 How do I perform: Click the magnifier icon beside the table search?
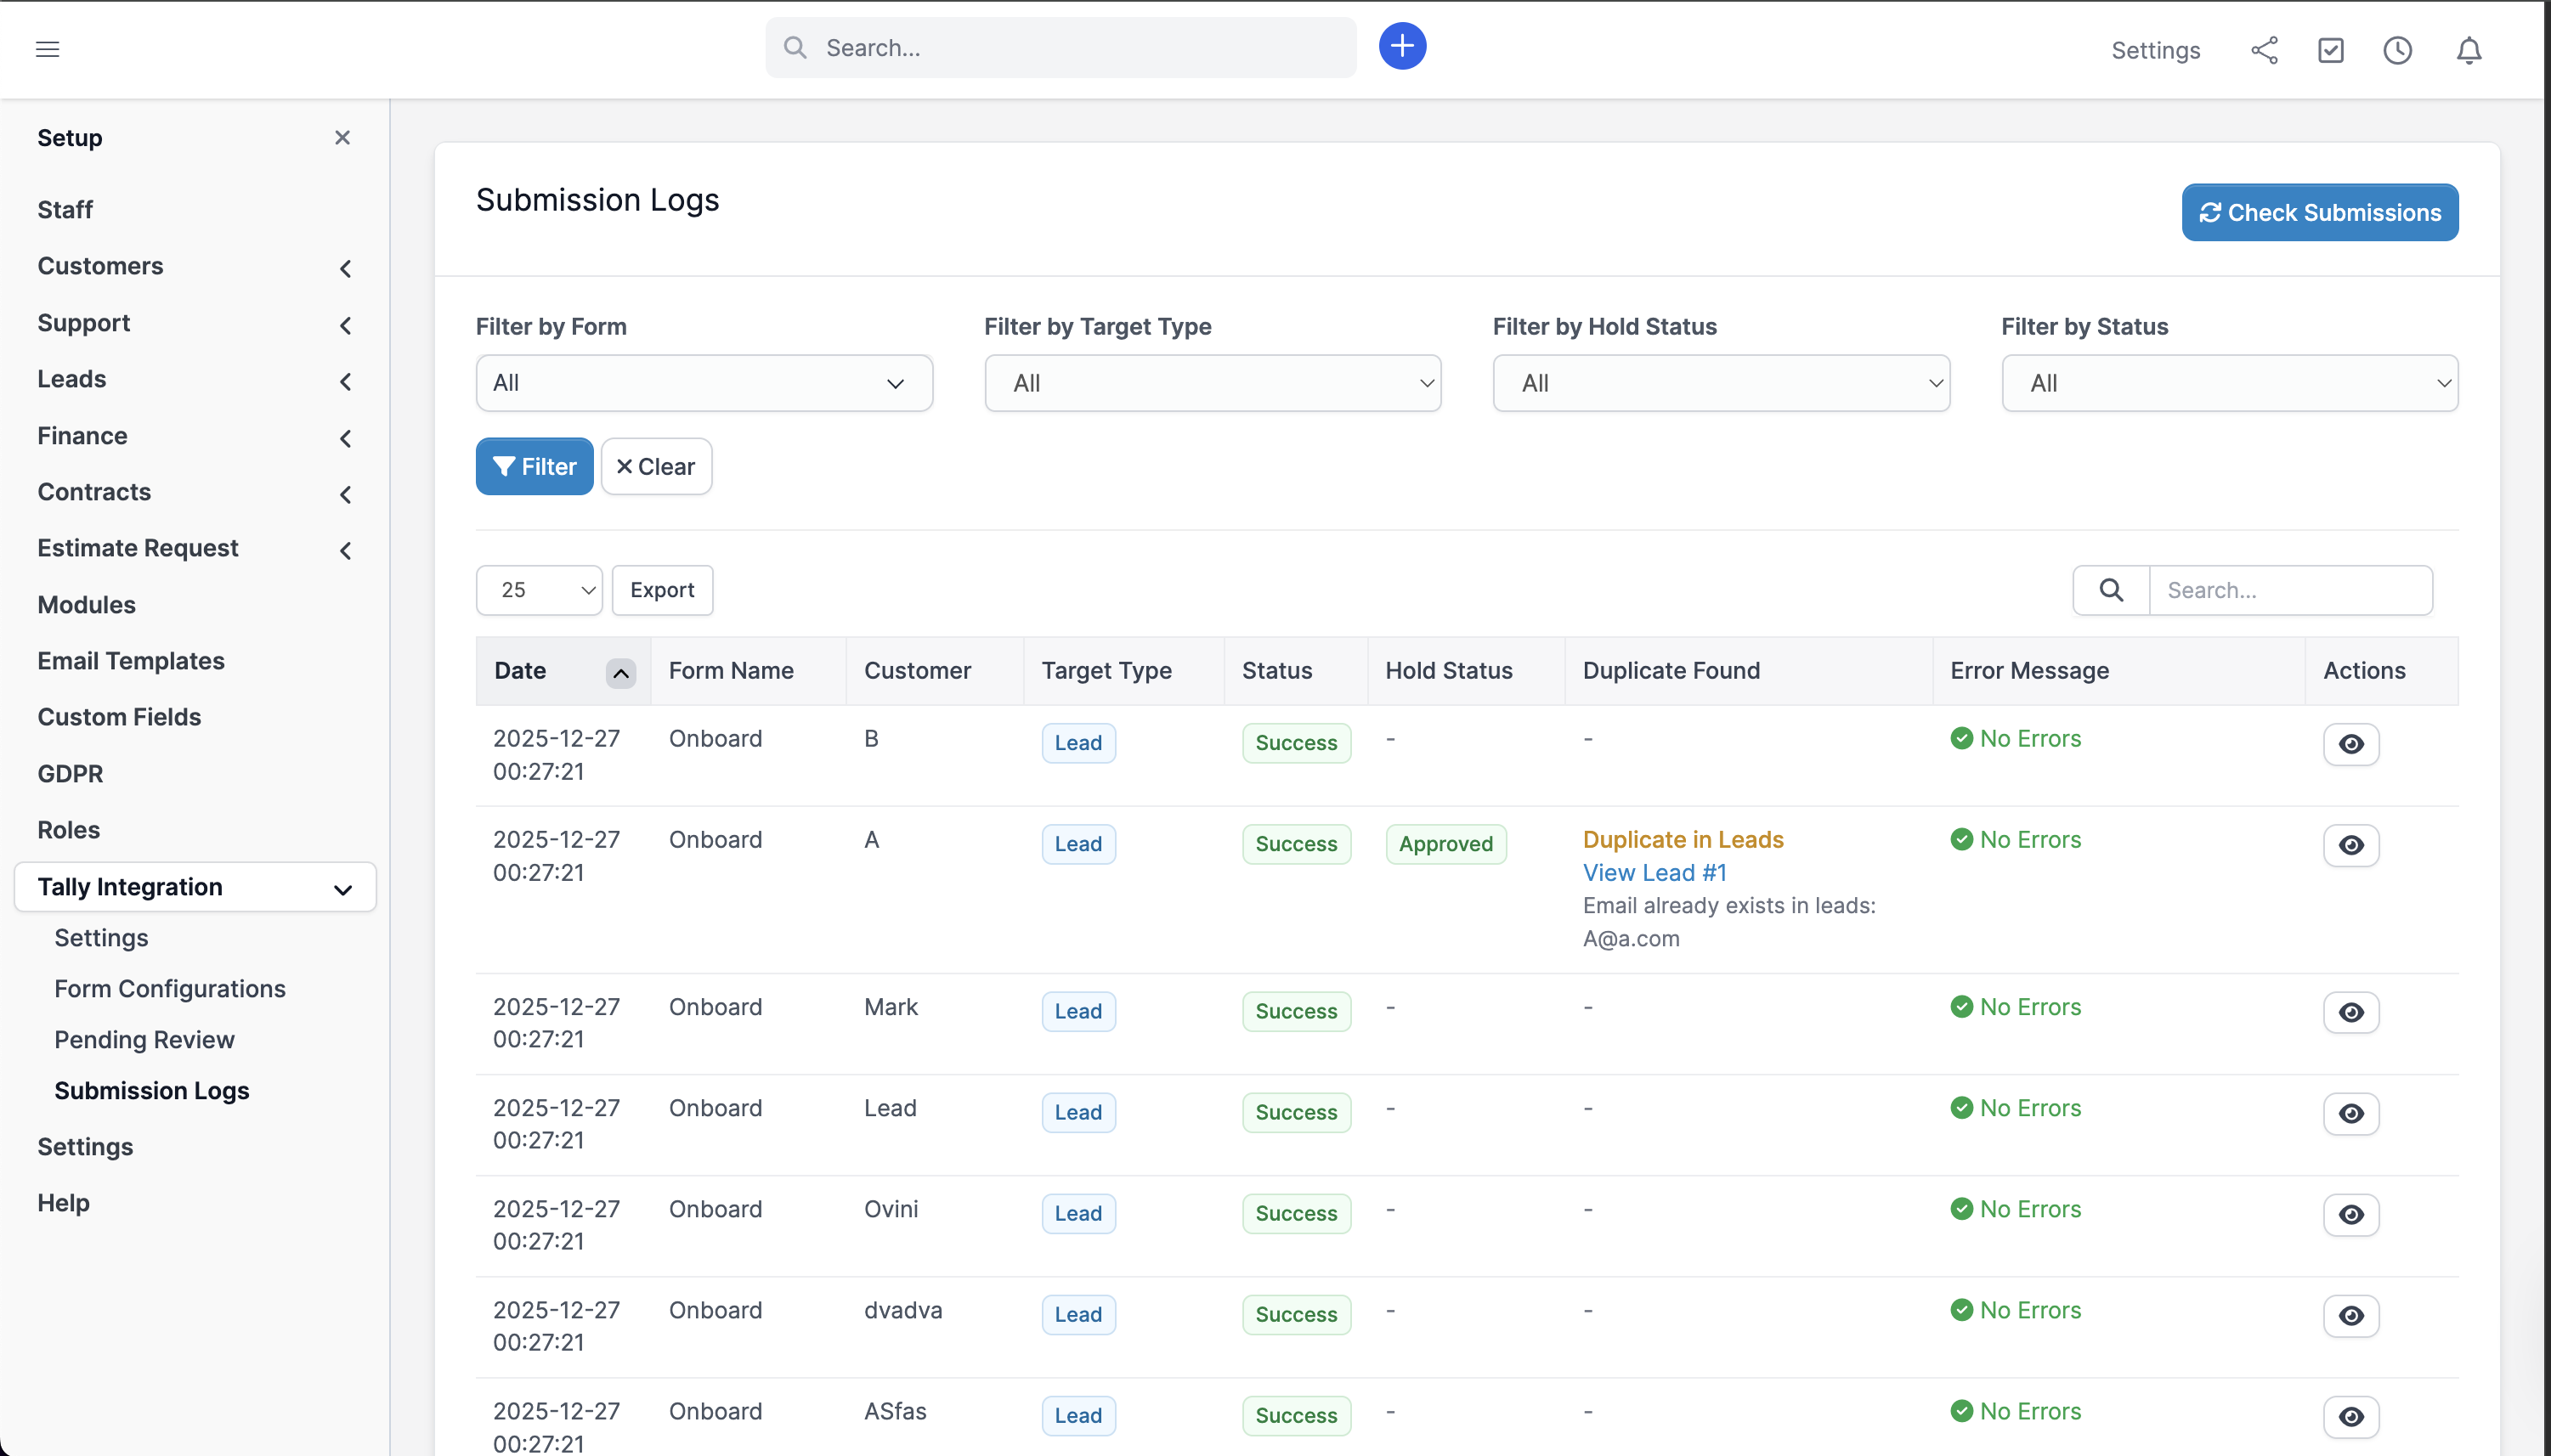tap(2111, 590)
